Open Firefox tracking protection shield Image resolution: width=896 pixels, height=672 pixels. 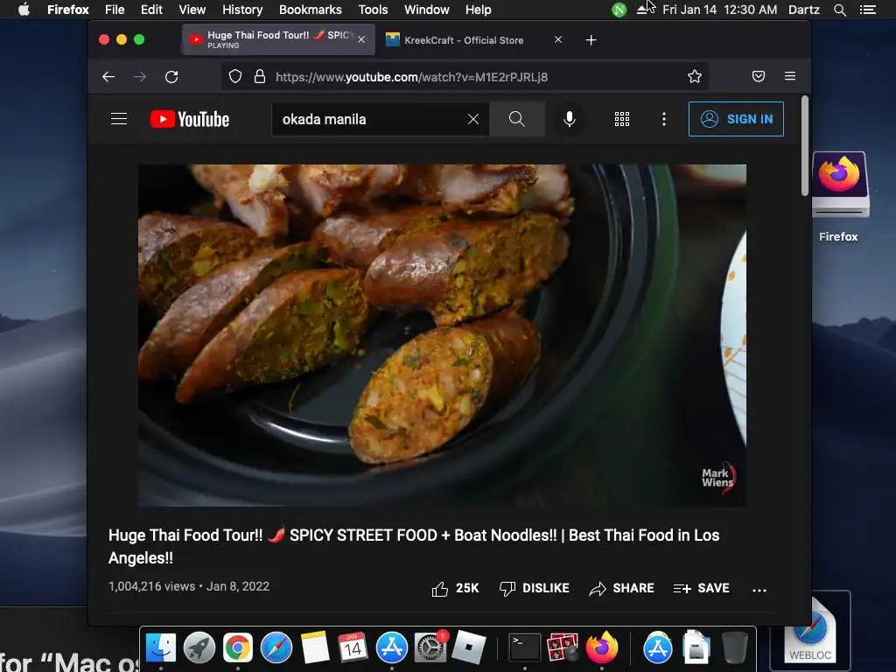point(234,77)
